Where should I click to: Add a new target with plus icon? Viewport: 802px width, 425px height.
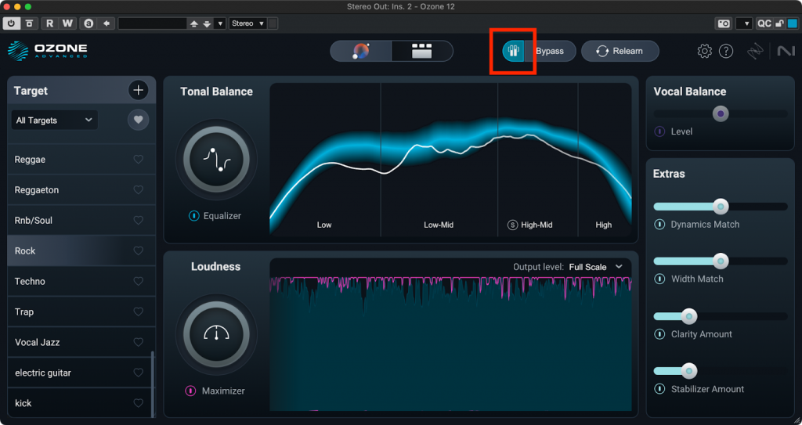(x=139, y=90)
